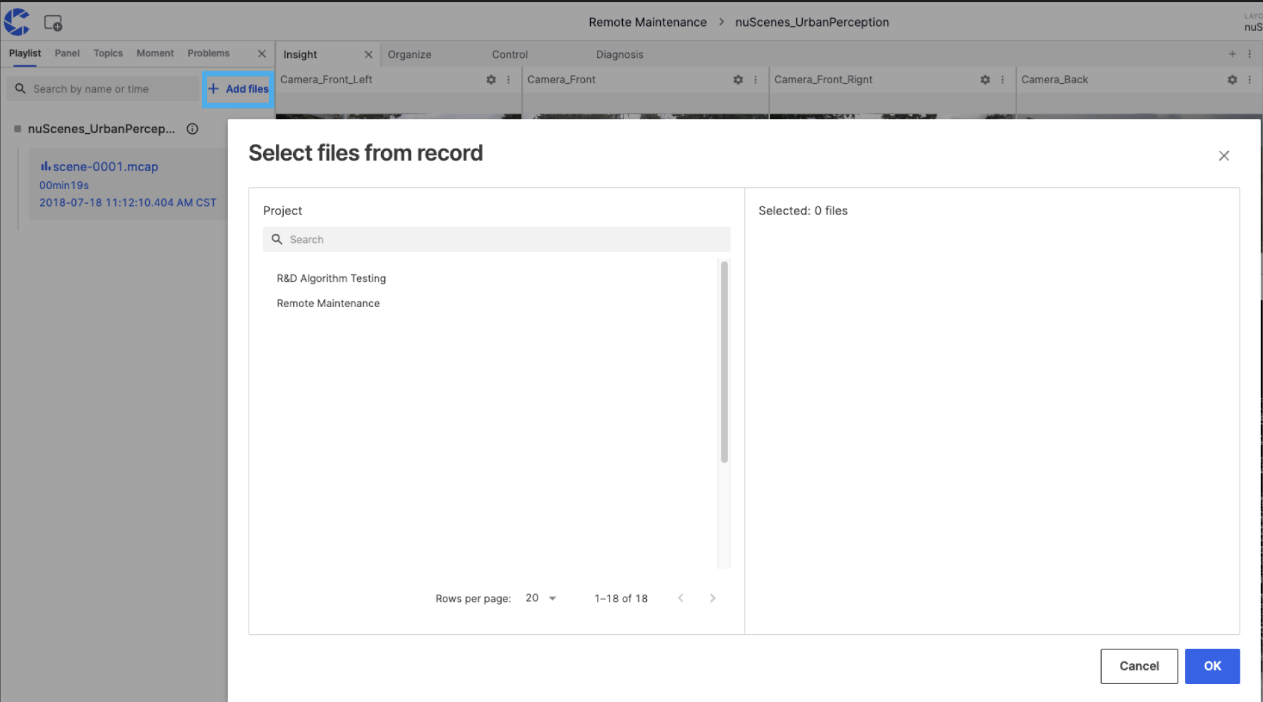Image resolution: width=1263 pixels, height=702 pixels.
Task: Open Camera_Back panel settings gear
Action: [1232, 79]
